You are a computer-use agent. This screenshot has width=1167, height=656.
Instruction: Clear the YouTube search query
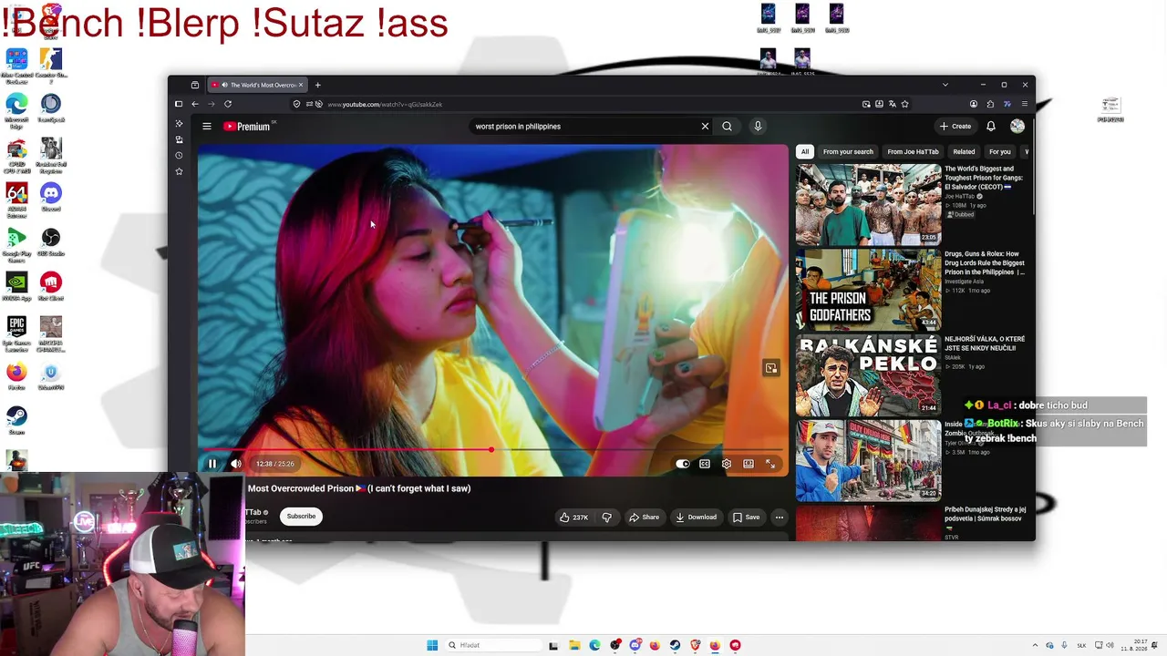point(705,127)
